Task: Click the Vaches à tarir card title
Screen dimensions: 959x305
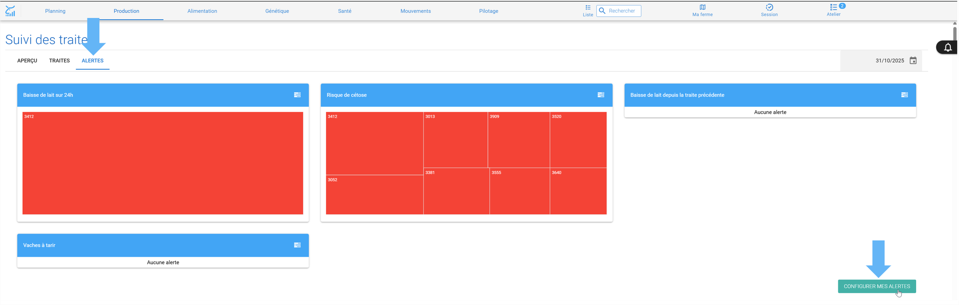Action: coord(39,245)
